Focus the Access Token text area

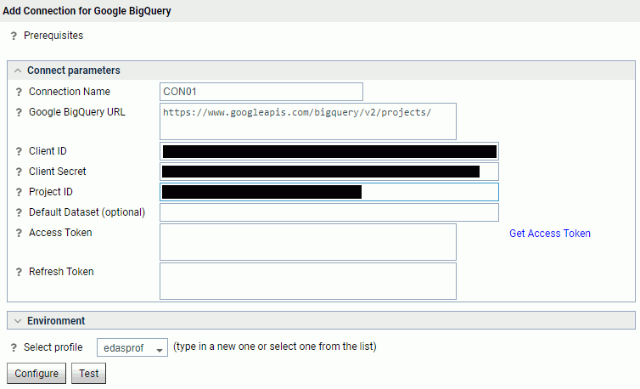(x=308, y=242)
